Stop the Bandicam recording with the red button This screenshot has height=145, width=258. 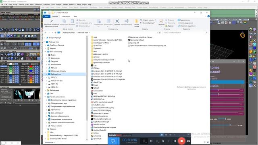click(x=182, y=141)
